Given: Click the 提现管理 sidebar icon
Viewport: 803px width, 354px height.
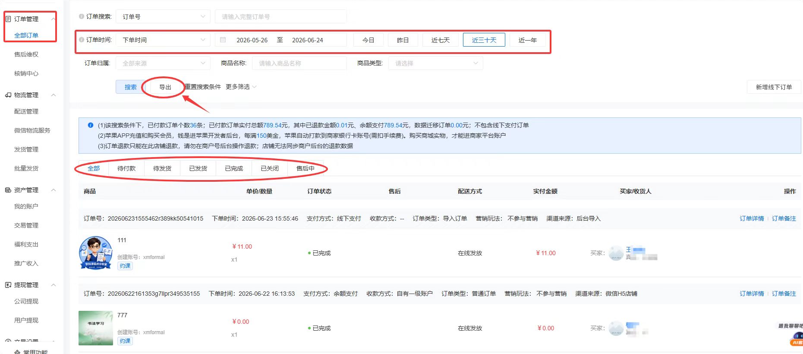Looking at the screenshot, I should (8, 285).
